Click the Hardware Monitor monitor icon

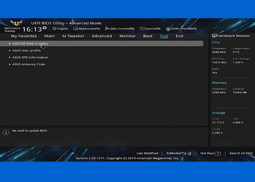[214, 36]
